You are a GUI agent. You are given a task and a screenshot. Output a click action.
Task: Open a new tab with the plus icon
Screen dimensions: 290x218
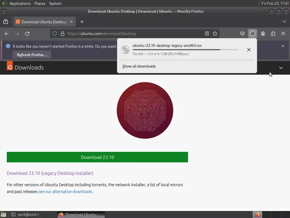[82, 22]
